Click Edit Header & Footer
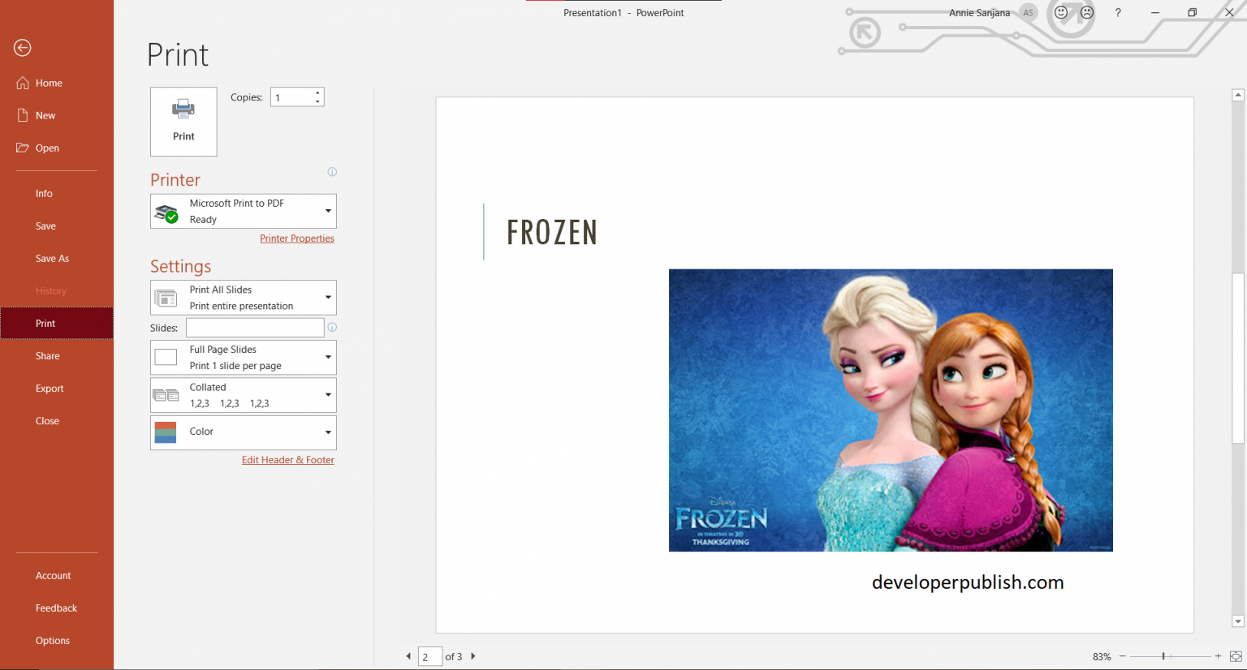The height and width of the screenshot is (670, 1247). 287,459
